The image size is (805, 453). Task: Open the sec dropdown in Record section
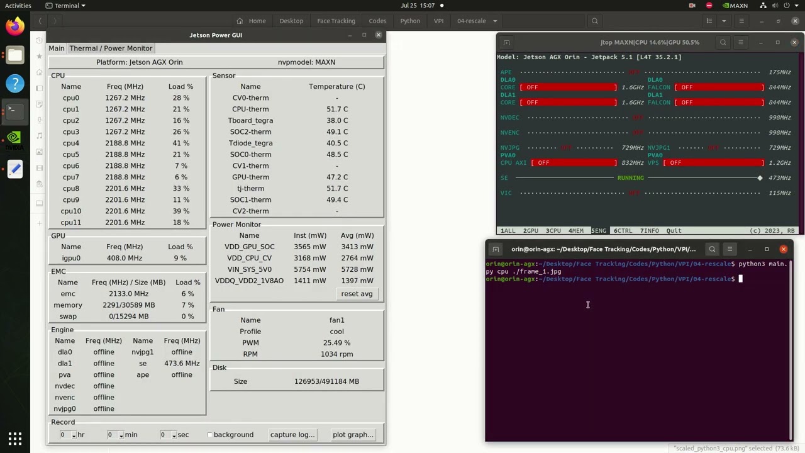174,435
